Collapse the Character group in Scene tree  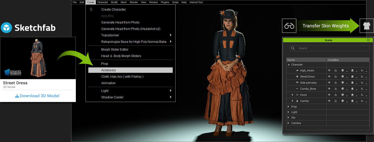288,65
